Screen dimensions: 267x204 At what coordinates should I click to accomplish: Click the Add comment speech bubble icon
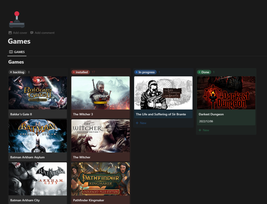click(32, 33)
